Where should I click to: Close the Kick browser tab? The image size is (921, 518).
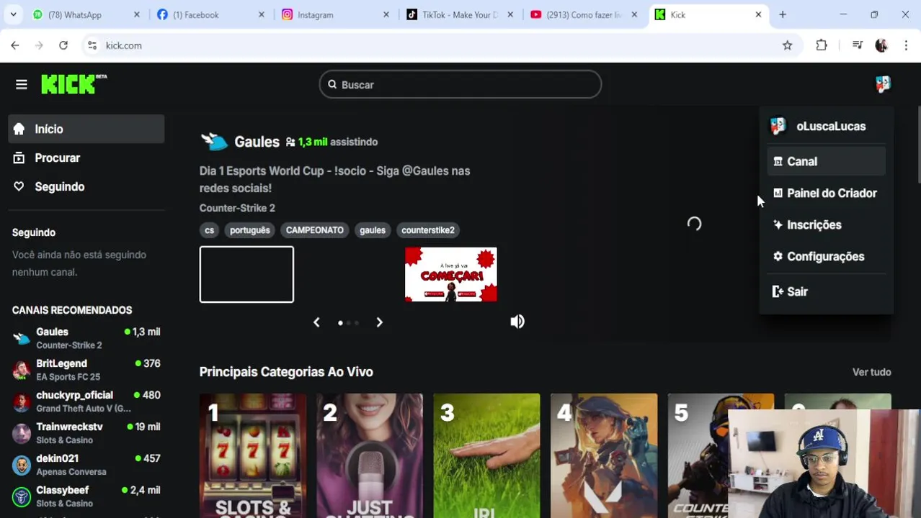758,14
